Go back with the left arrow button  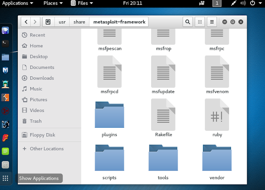[x=26, y=22]
